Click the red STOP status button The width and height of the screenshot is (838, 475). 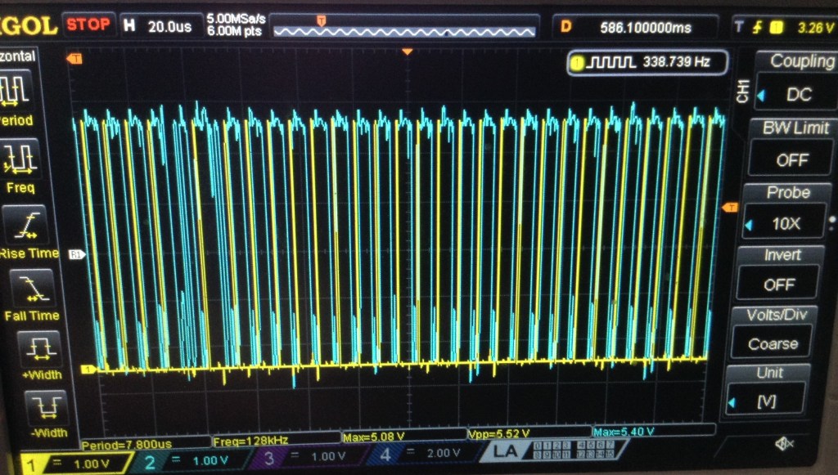[x=88, y=25]
